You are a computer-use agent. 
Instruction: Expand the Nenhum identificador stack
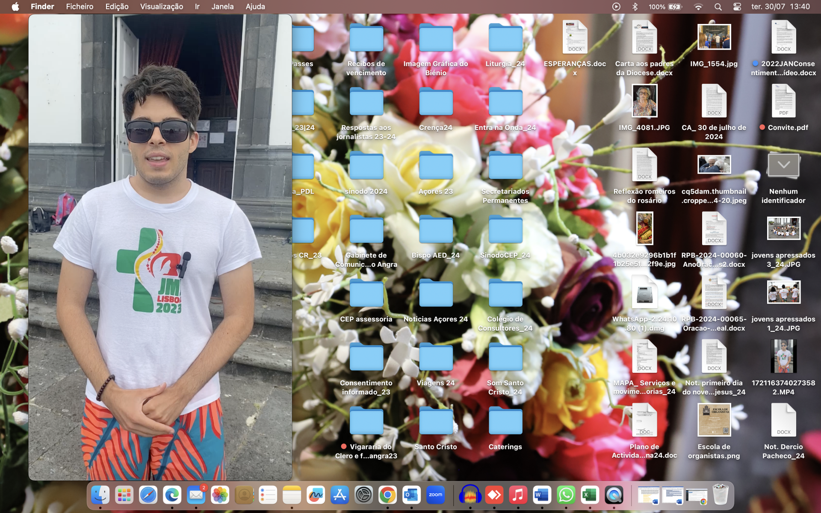(783, 165)
